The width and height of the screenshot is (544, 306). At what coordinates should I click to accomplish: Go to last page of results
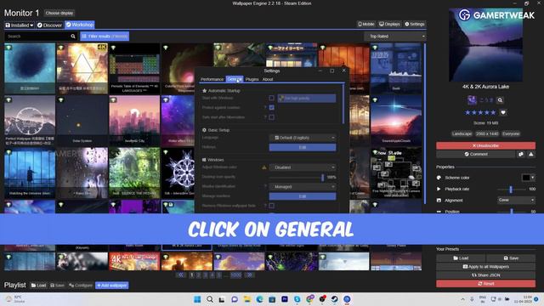tap(249, 275)
